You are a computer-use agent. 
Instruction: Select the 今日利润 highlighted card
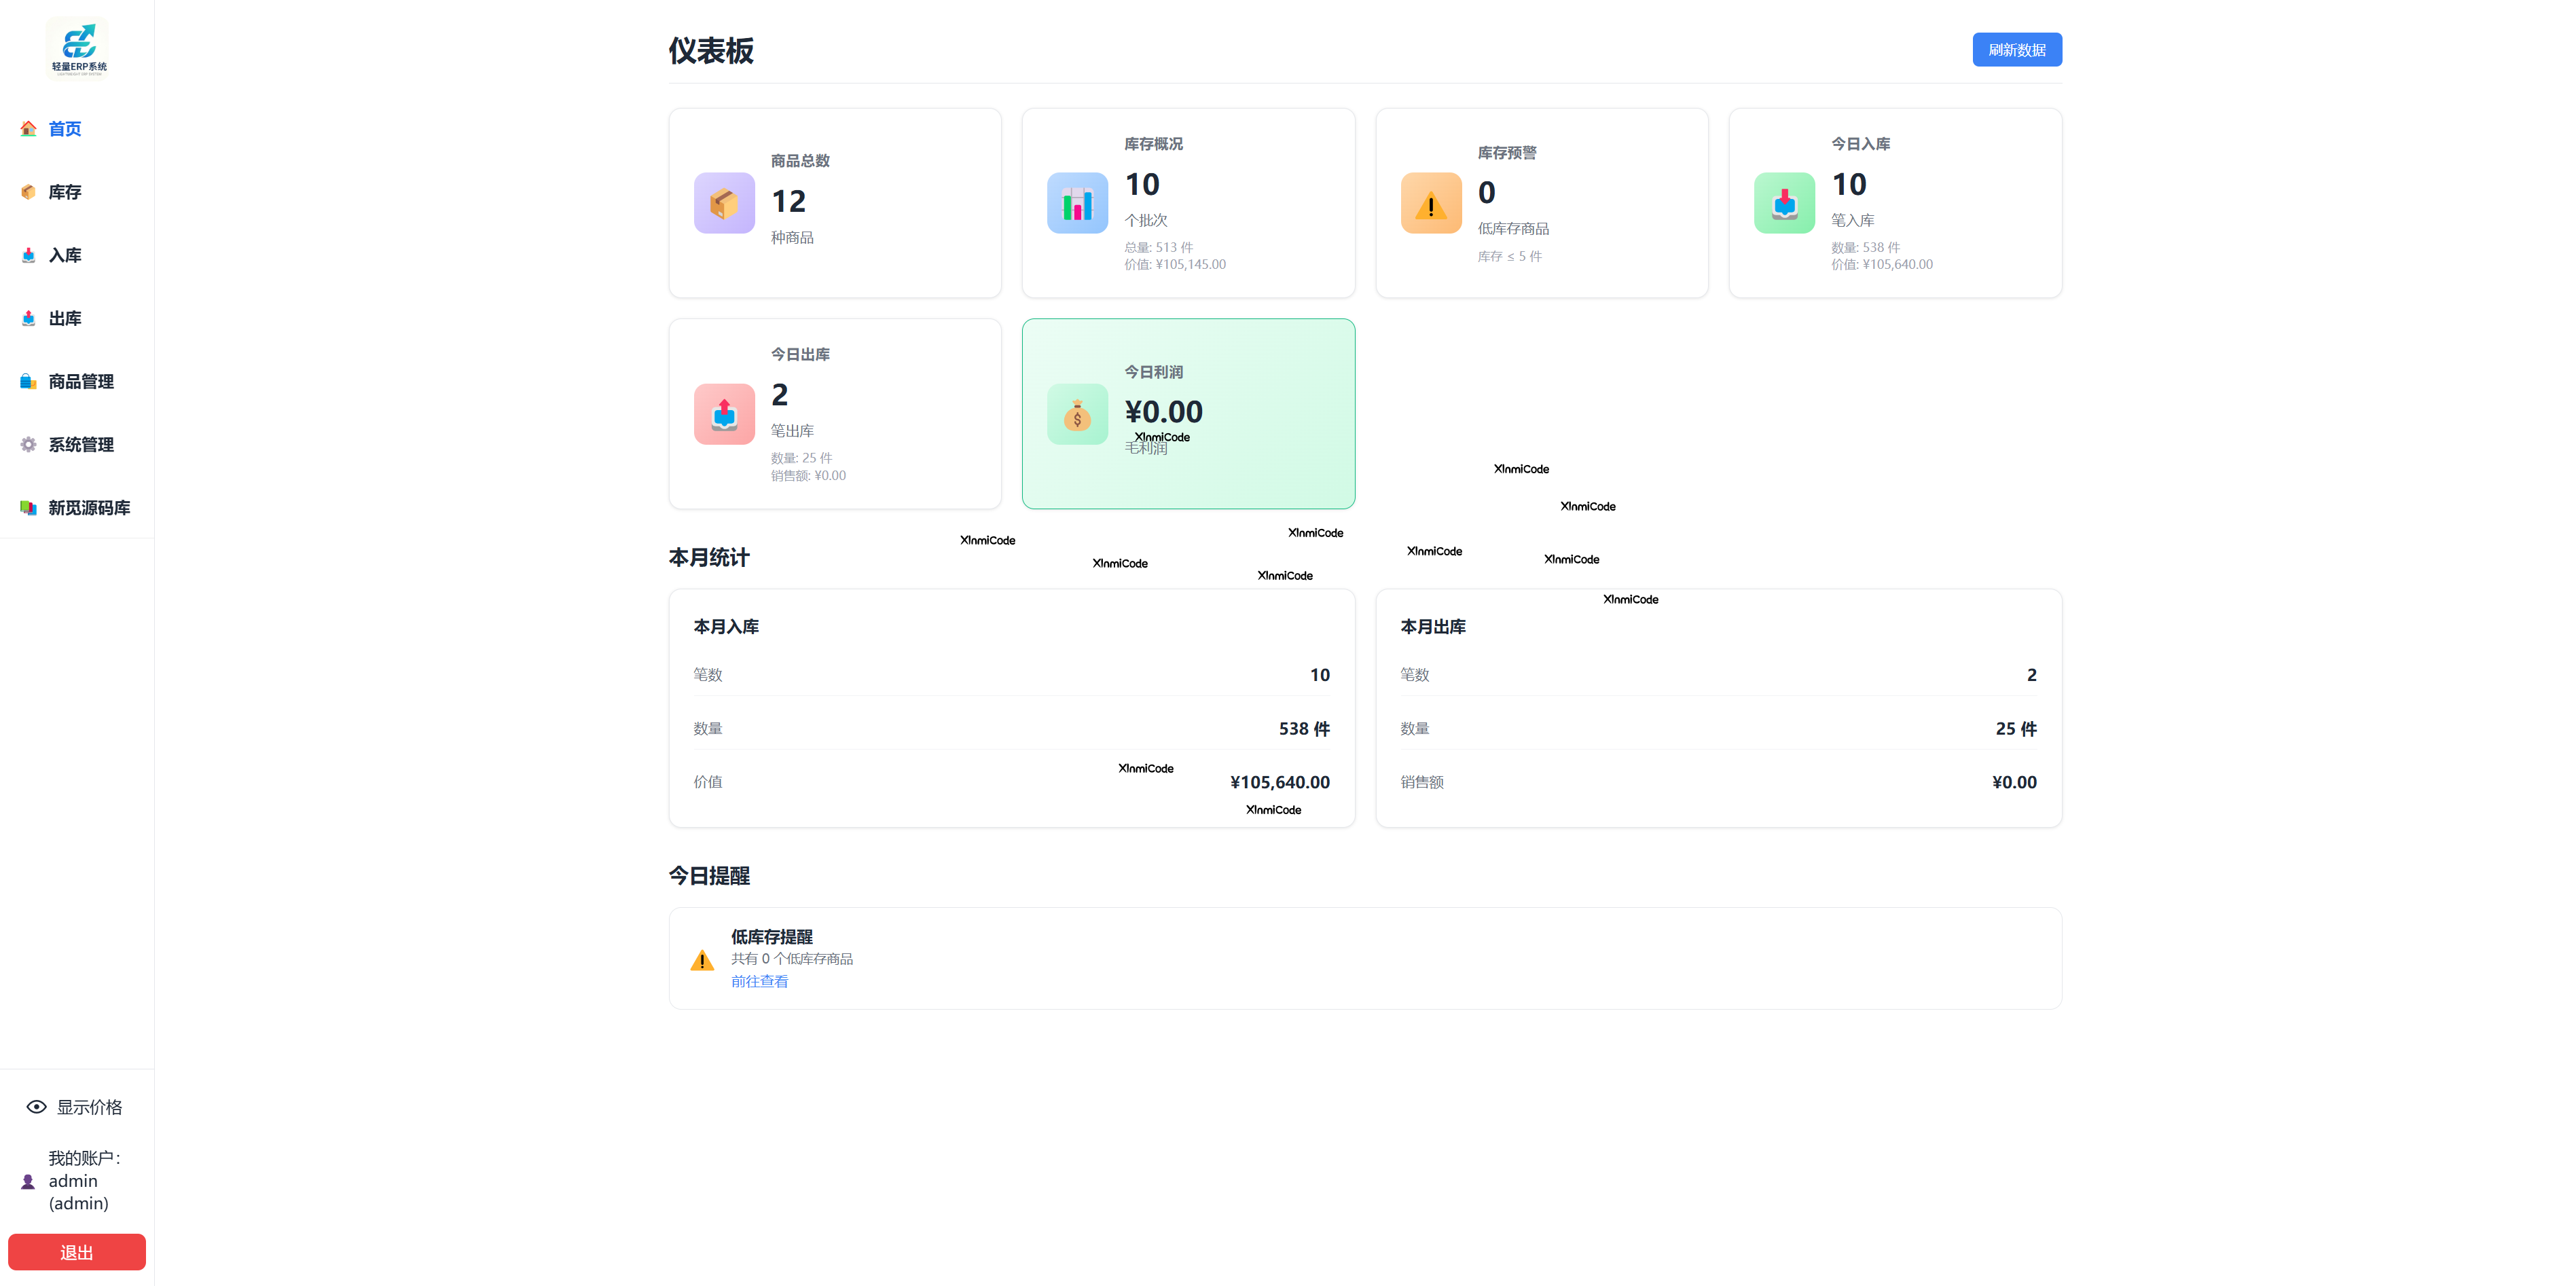[1188, 413]
